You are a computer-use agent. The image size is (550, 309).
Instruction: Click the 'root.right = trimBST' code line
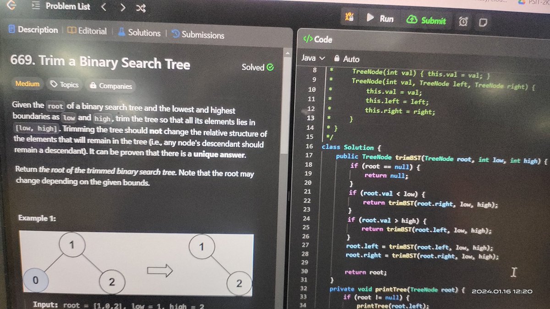(x=422, y=256)
